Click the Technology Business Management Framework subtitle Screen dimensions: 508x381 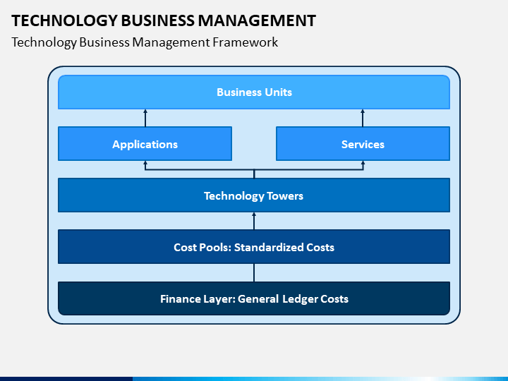145,42
